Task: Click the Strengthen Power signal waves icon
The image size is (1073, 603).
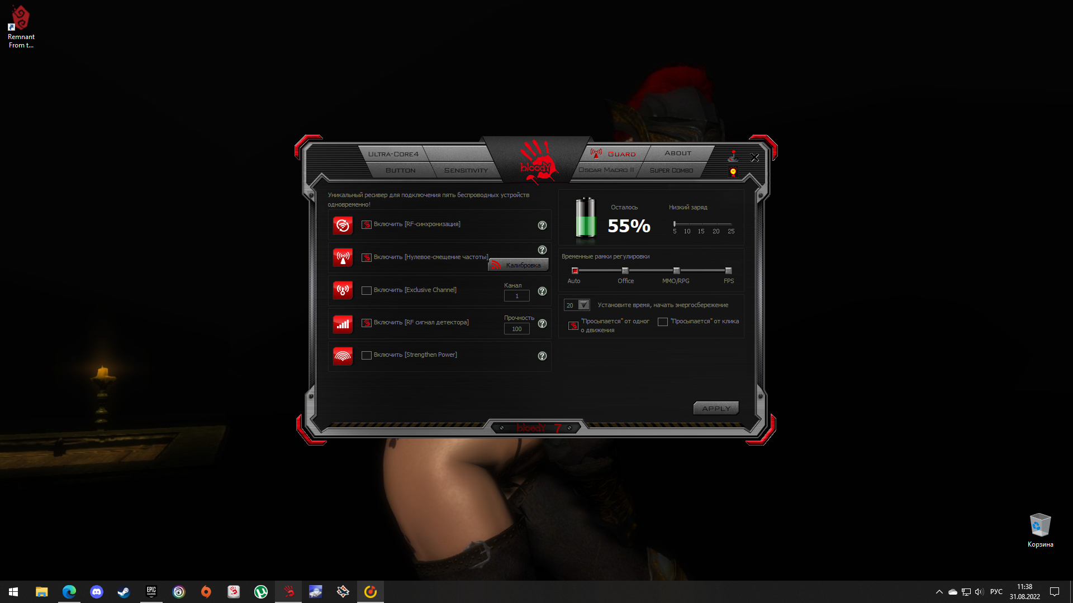Action: click(343, 356)
